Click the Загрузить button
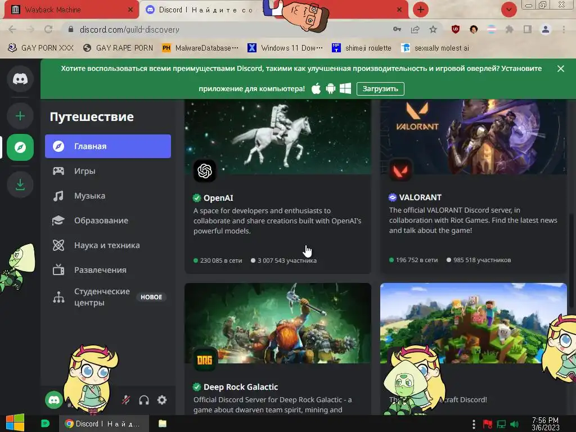 point(380,88)
